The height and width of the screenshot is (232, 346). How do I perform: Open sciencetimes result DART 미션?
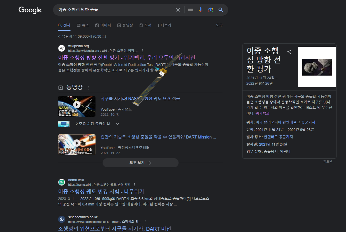(x=115, y=229)
